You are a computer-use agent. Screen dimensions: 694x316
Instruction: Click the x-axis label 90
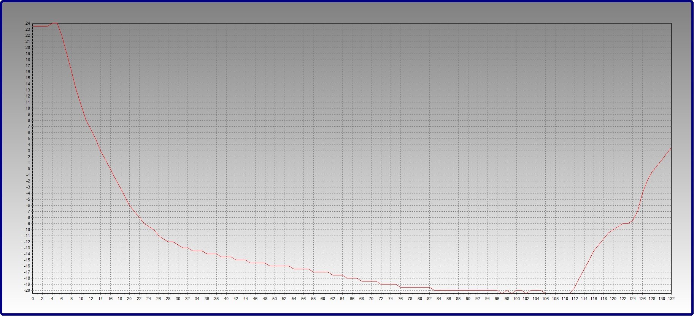[468, 299]
